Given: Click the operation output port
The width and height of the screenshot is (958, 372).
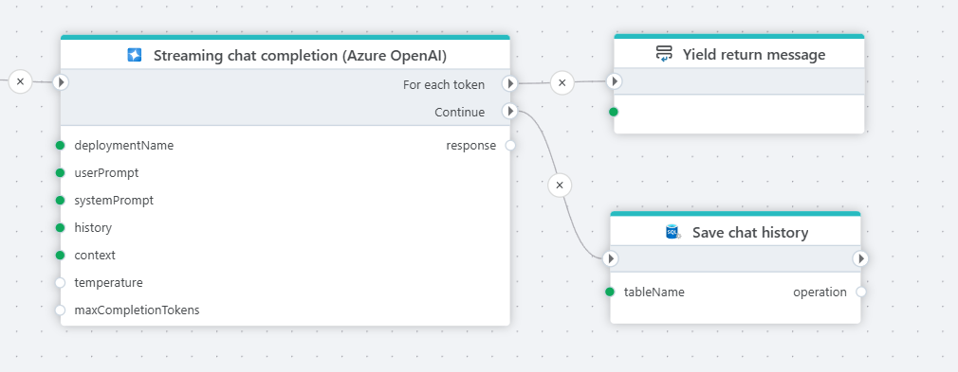Looking at the screenshot, I should click(x=861, y=292).
